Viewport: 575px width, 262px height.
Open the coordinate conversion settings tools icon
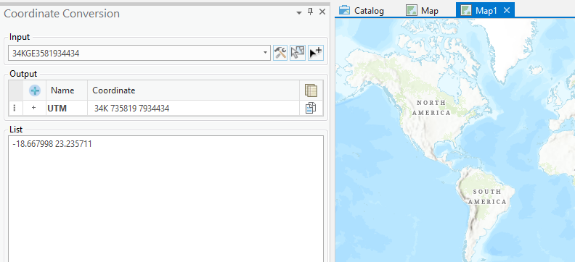pyautogui.click(x=280, y=53)
